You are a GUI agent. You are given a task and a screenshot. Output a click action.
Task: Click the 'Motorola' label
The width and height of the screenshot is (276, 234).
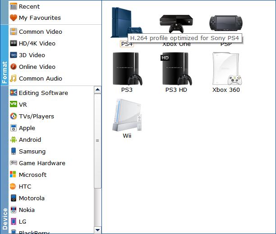pos(32,198)
